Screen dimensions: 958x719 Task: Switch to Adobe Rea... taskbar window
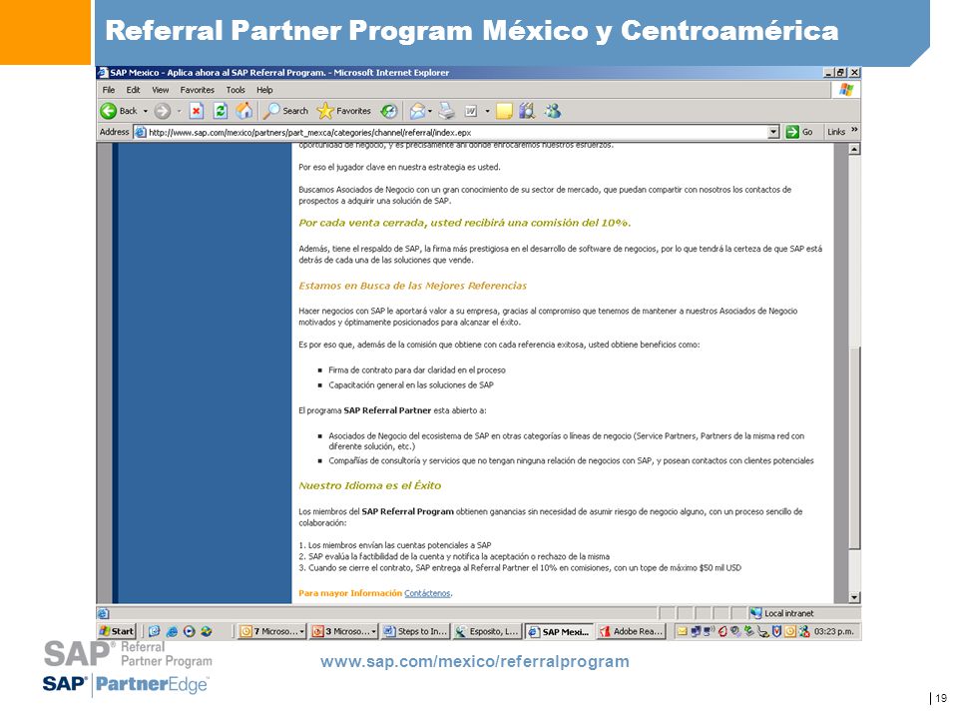(x=631, y=631)
